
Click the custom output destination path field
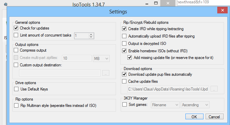click(60, 73)
